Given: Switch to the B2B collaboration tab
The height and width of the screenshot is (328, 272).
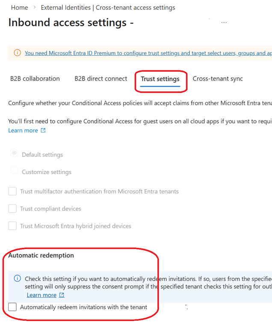Looking at the screenshot, I should pos(35,79).
